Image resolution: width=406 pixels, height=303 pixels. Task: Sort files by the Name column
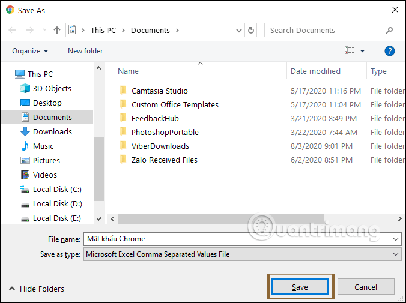click(x=129, y=71)
